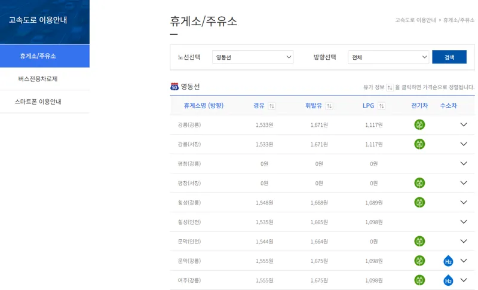Click EV charger icon in 문막(인천) row

[x=419, y=242]
